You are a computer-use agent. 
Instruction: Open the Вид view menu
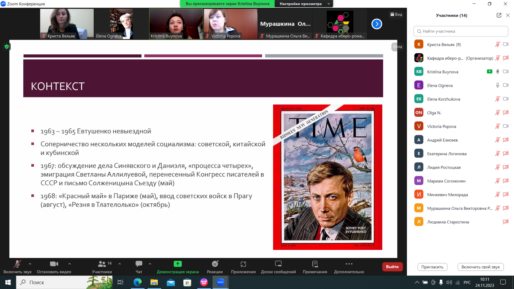pyautogui.click(x=396, y=14)
